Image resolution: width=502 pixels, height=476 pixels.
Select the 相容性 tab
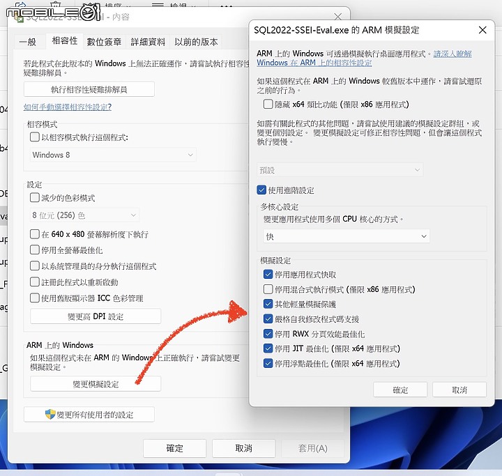pyautogui.click(x=65, y=40)
